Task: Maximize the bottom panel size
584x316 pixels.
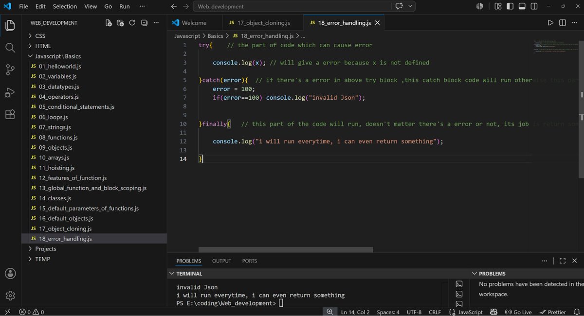Action: tap(562, 261)
